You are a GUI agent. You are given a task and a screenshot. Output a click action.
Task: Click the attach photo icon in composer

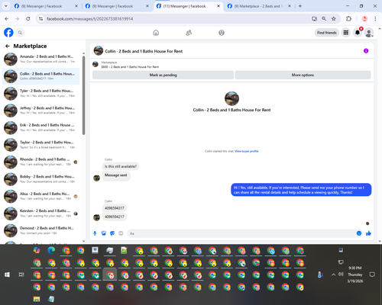104,233
